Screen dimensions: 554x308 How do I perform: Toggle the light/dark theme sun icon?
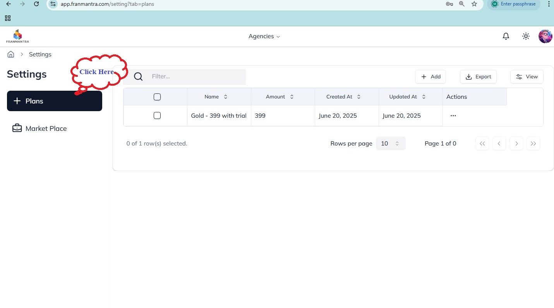(x=526, y=36)
